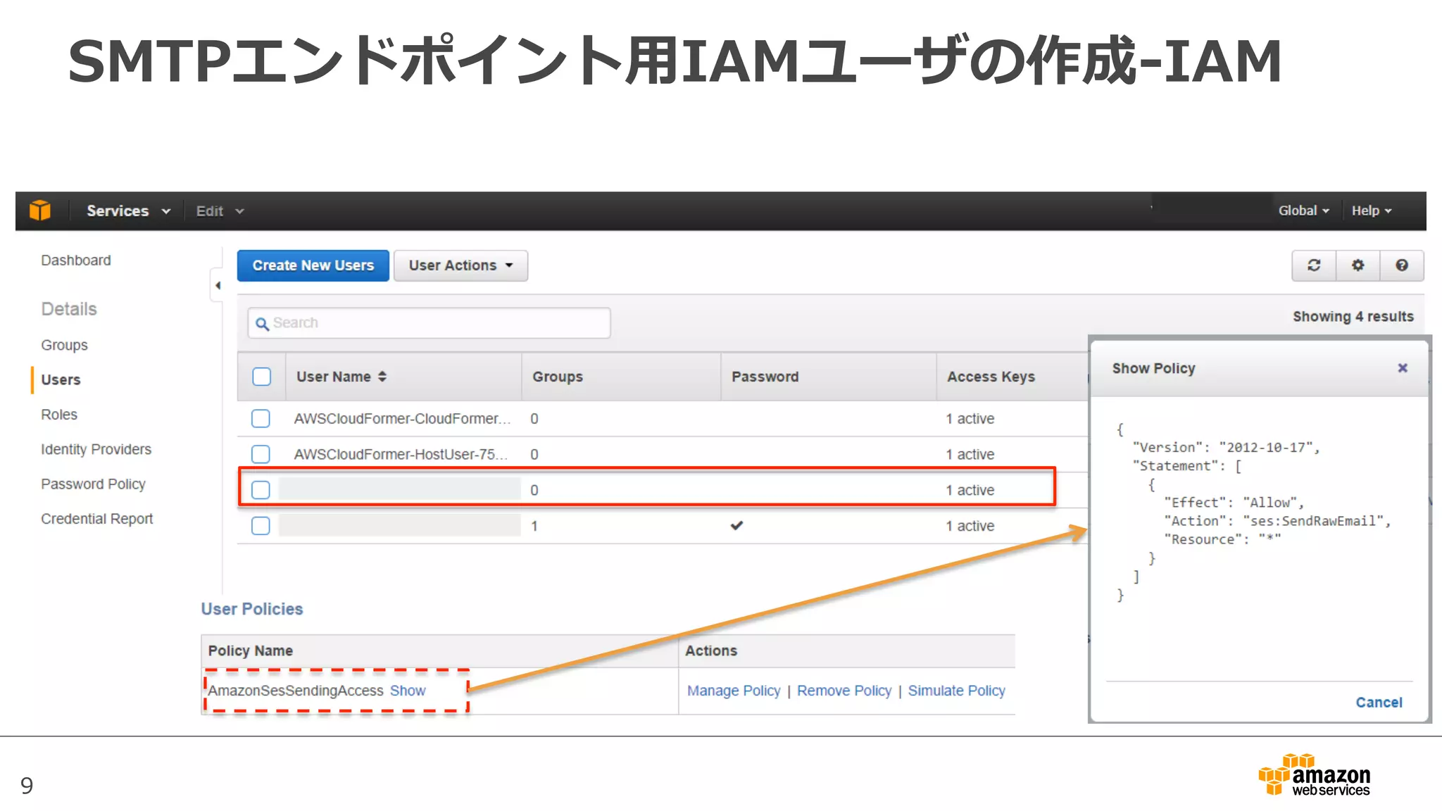
Task: Open Groups in the sidebar
Action: (64, 345)
